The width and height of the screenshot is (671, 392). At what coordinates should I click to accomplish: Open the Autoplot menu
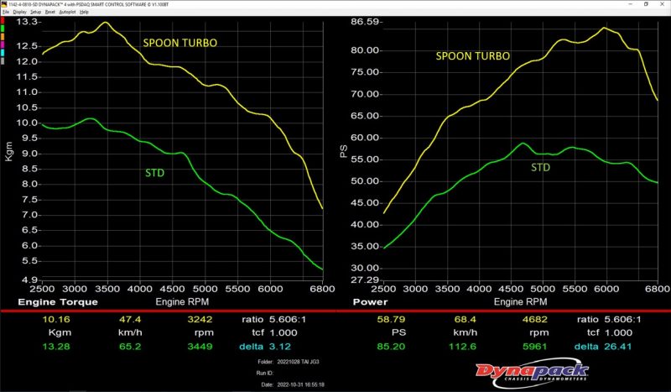click(x=68, y=13)
